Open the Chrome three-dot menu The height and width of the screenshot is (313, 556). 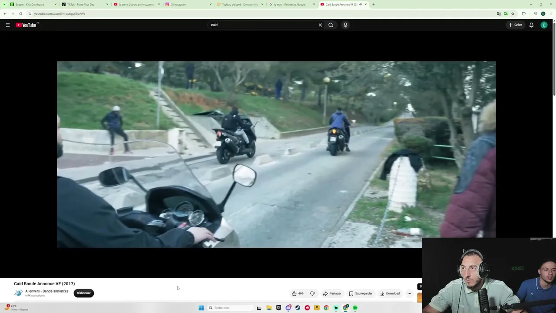pyautogui.click(x=551, y=14)
